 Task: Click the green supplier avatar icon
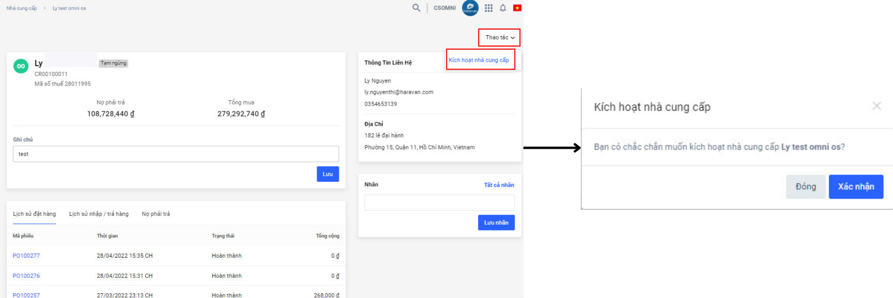pyautogui.click(x=21, y=66)
